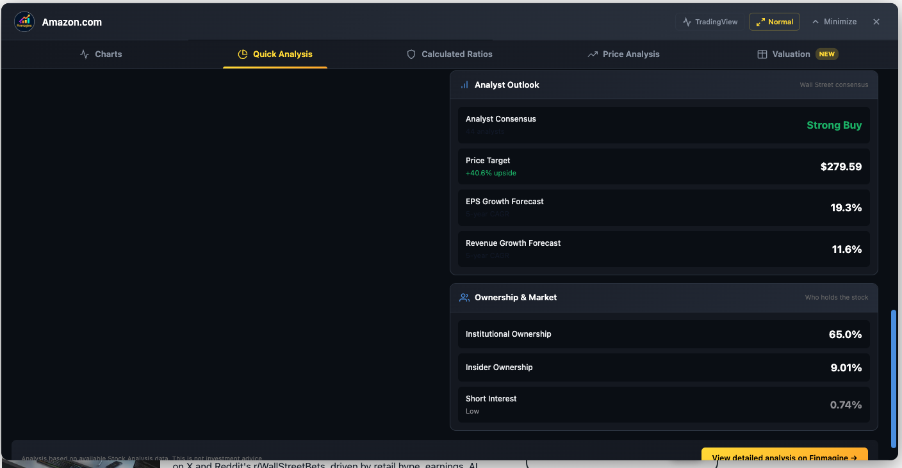Open the TradingView chart view
902x468 pixels.
click(710, 22)
